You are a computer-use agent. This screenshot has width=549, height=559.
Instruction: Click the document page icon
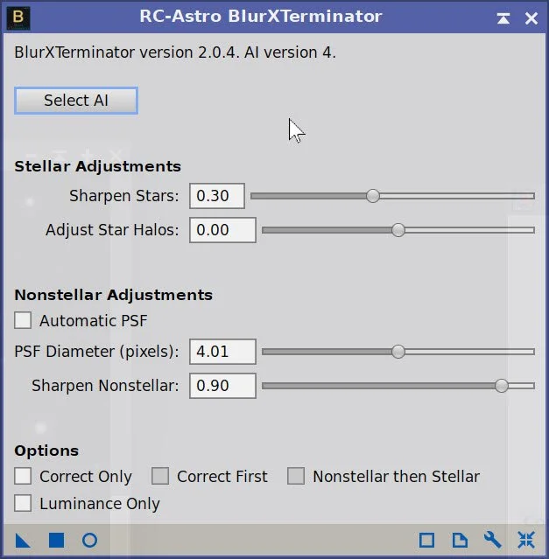pyautogui.click(x=460, y=541)
